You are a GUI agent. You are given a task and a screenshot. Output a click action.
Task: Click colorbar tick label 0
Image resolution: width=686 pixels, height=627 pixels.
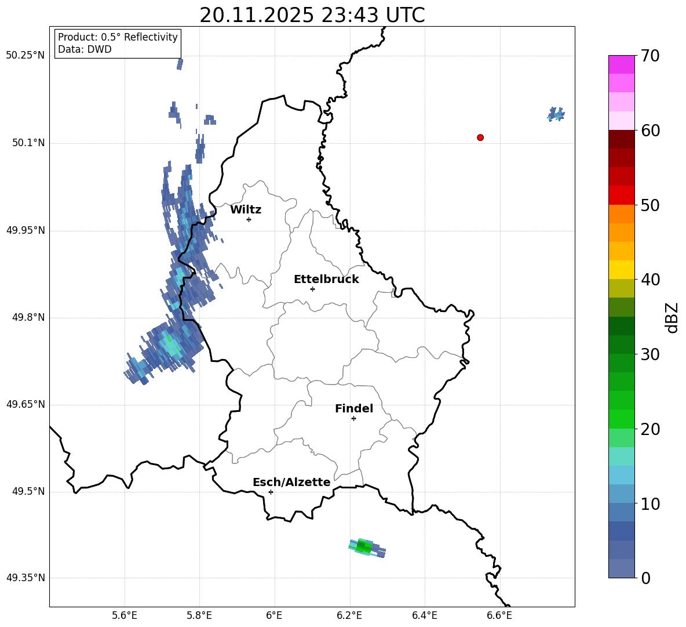coord(646,578)
